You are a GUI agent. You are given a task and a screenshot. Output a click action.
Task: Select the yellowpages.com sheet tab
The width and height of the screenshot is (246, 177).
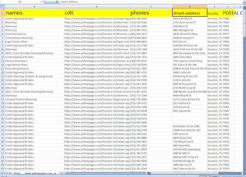35,173
